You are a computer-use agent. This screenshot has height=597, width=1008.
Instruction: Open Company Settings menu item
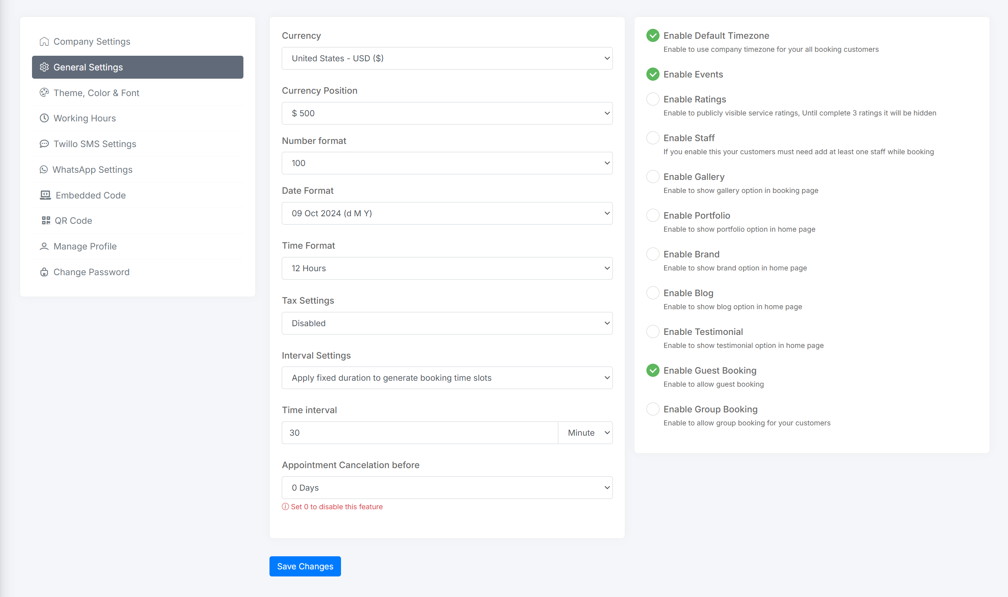pyautogui.click(x=138, y=42)
